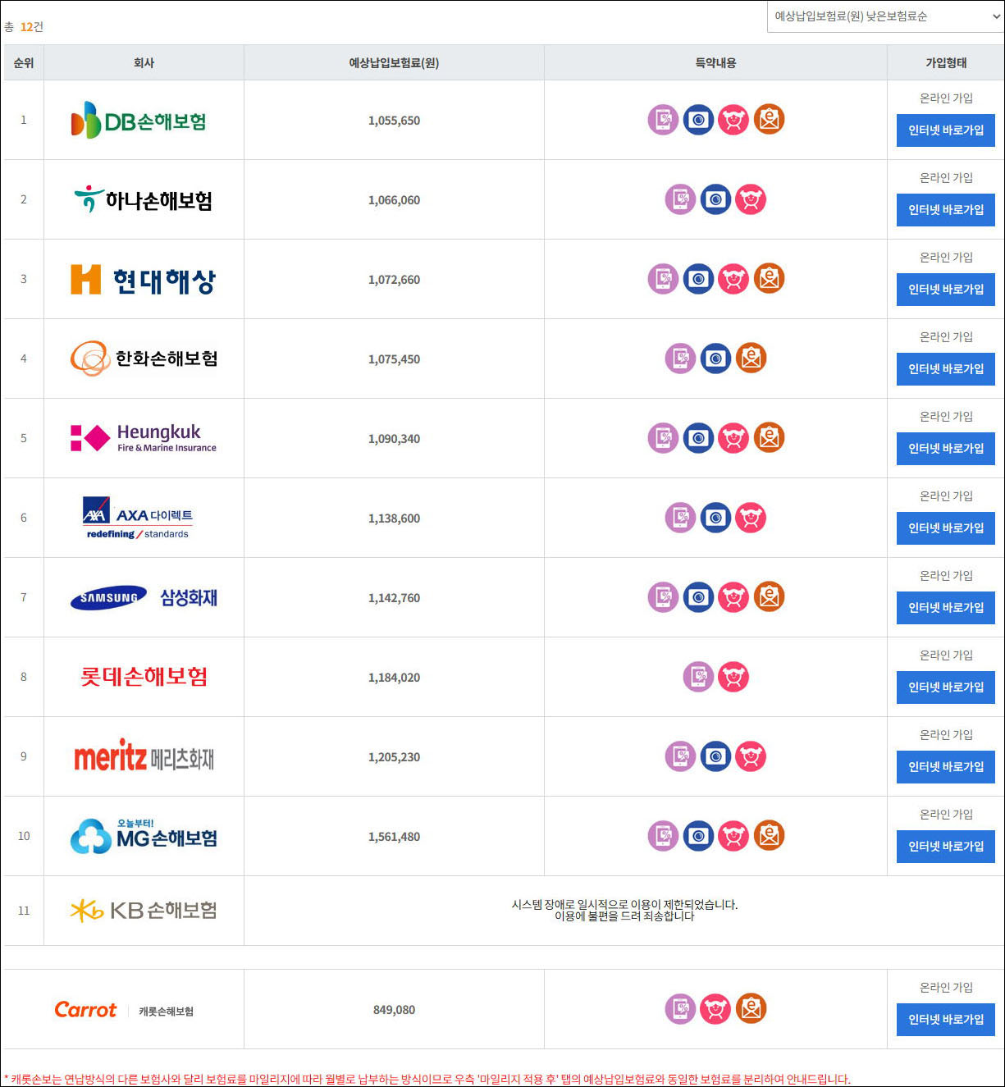1005x1087 pixels.
Task: Click 인터넷 바로가입 for 하나손해보험
Action: tap(946, 210)
